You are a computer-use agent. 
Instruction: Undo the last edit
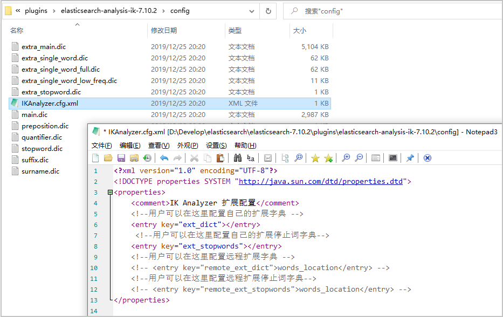coord(164,158)
